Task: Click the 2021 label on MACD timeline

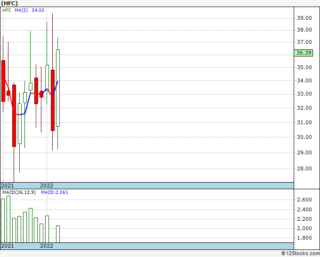Action: (x=8, y=246)
